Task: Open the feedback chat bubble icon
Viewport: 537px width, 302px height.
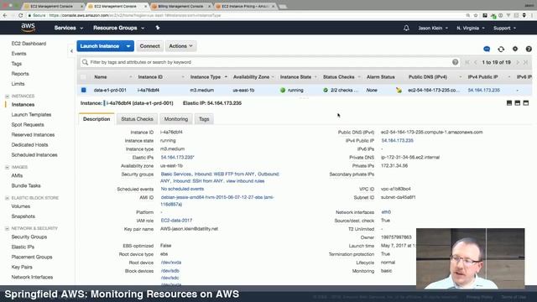Action: [487, 49]
